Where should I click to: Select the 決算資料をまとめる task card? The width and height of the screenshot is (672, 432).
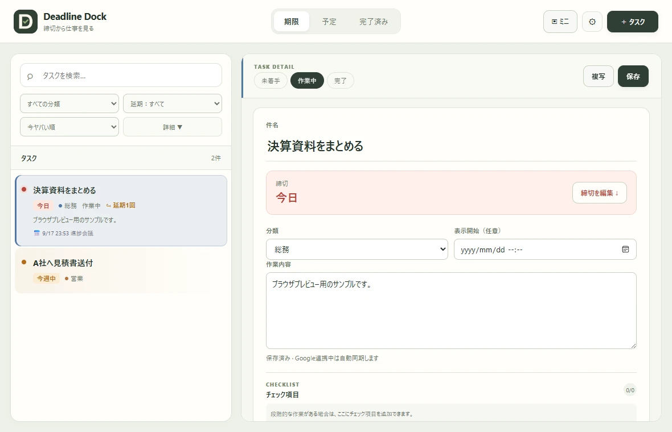point(121,210)
